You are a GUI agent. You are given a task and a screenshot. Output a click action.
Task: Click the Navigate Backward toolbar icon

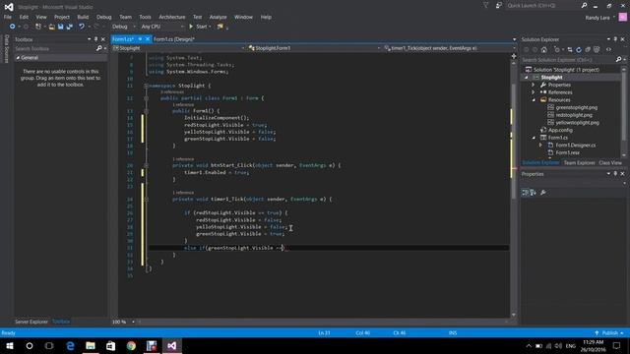coord(12,27)
